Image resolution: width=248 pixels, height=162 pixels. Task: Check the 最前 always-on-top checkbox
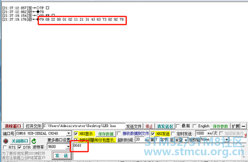click(178, 126)
